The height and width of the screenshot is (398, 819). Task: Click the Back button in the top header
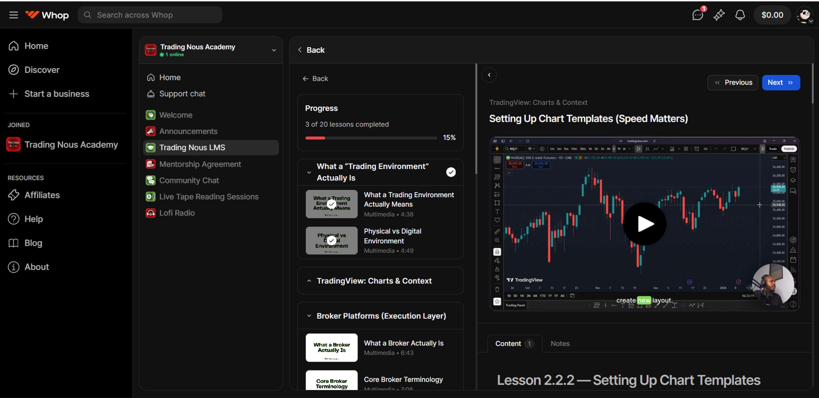tap(311, 50)
